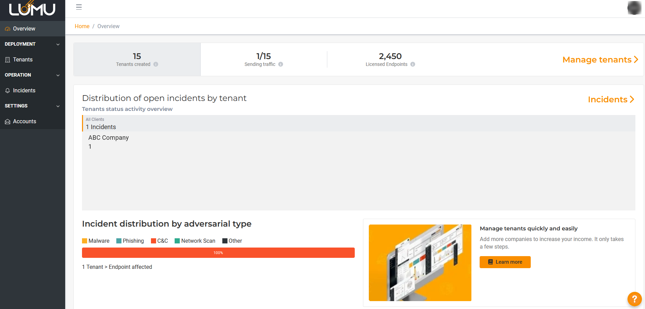Click the Home breadcrumb link
645x309 pixels.
tap(82, 26)
